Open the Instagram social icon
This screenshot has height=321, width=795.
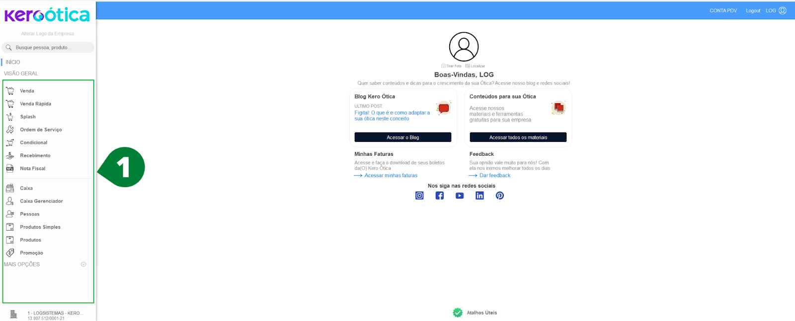(419, 195)
